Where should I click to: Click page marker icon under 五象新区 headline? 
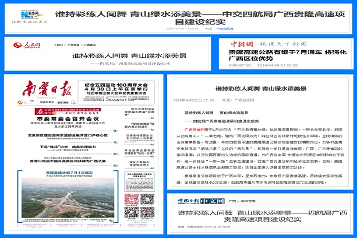click(x=116, y=142)
